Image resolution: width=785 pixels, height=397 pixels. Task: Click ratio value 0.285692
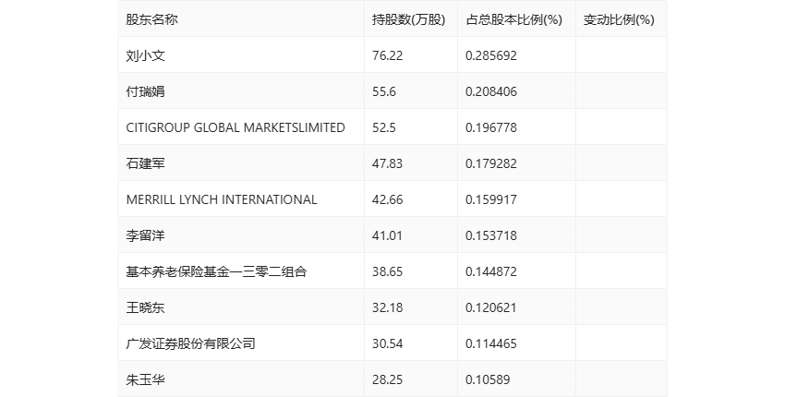tap(491, 55)
